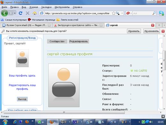Click the Stop loading X icon
166x125 pixels.
27,13
